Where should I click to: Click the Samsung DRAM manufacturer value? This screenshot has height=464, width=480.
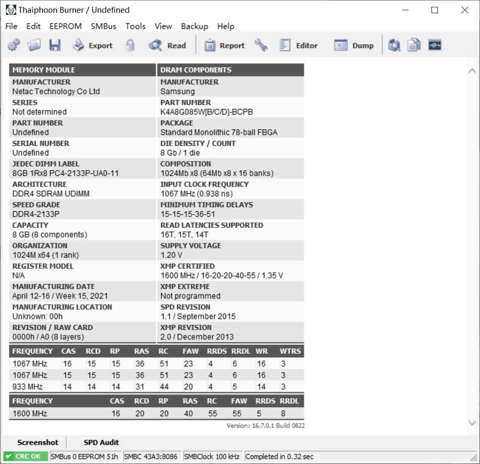click(x=177, y=91)
